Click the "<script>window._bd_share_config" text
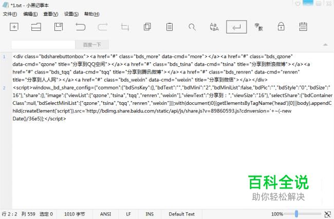 click(x=53, y=88)
